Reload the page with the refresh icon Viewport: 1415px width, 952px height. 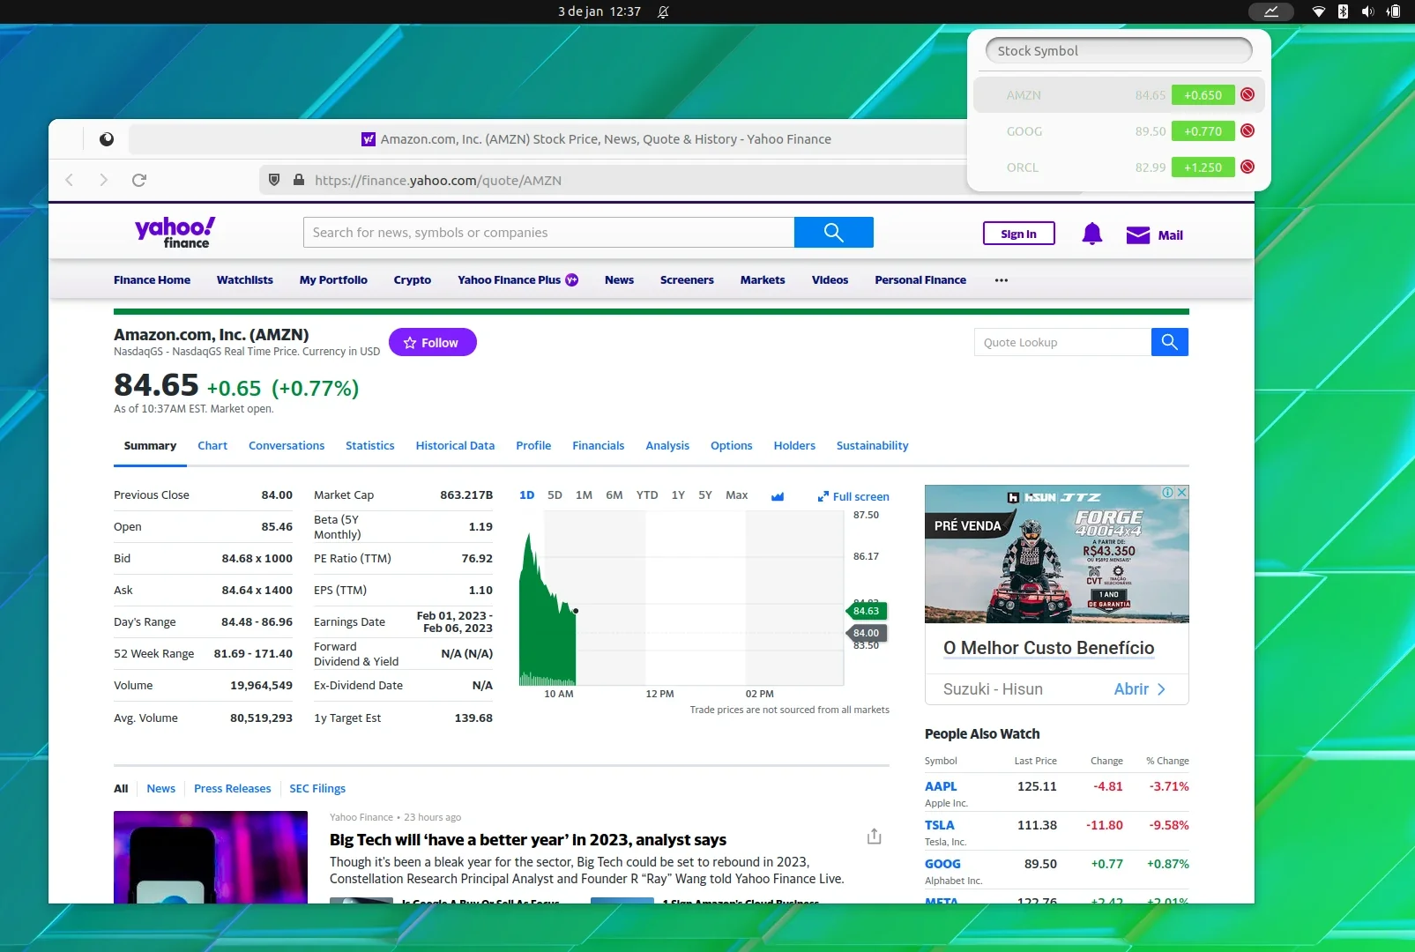point(139,180)
